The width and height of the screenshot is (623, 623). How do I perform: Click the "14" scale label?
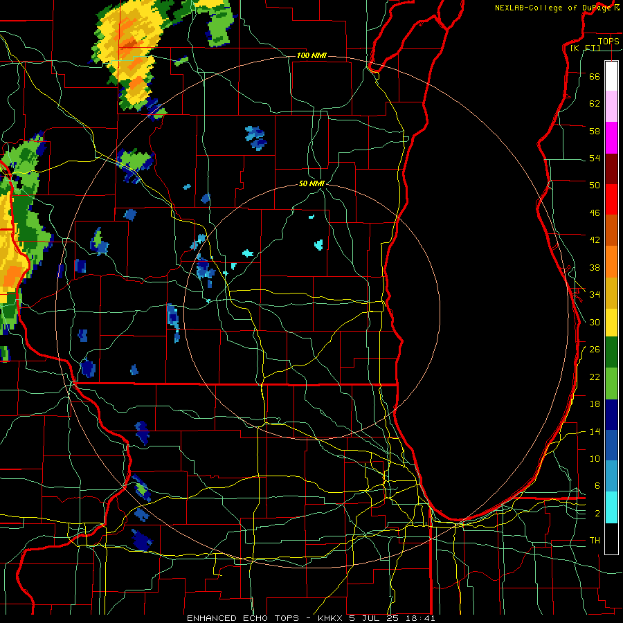coord(595,431)
